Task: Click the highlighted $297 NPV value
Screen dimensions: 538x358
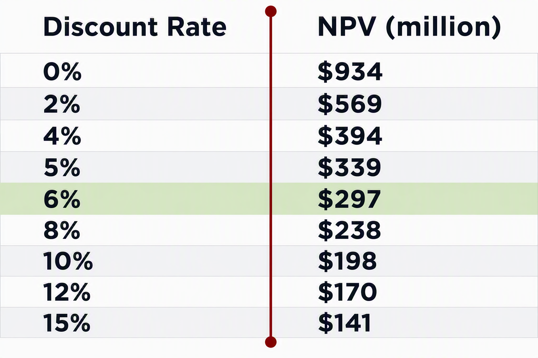Action: click(x=349, y=199)
